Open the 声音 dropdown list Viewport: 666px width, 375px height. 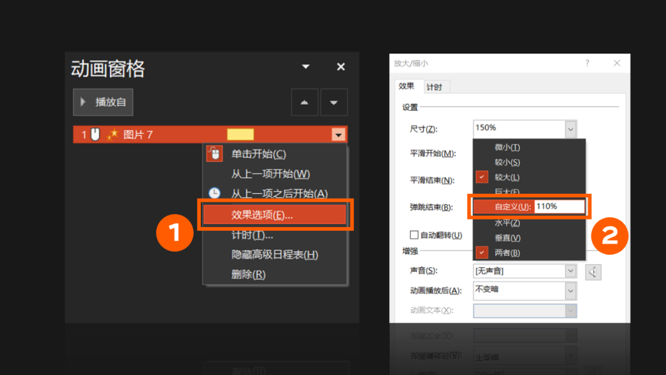point(570,271)
